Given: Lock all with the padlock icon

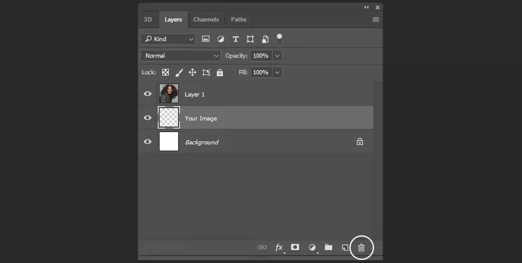Looking at the screenshot, I should click(x=220, y=73).
